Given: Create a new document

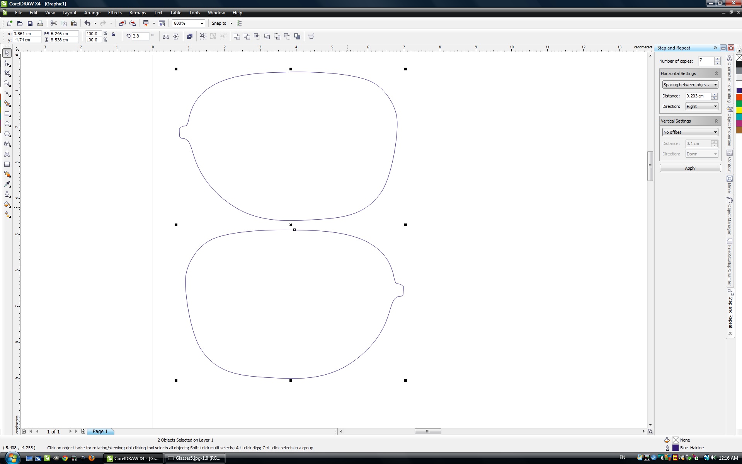Looking at the screenshot, I should tap(10, 24).
